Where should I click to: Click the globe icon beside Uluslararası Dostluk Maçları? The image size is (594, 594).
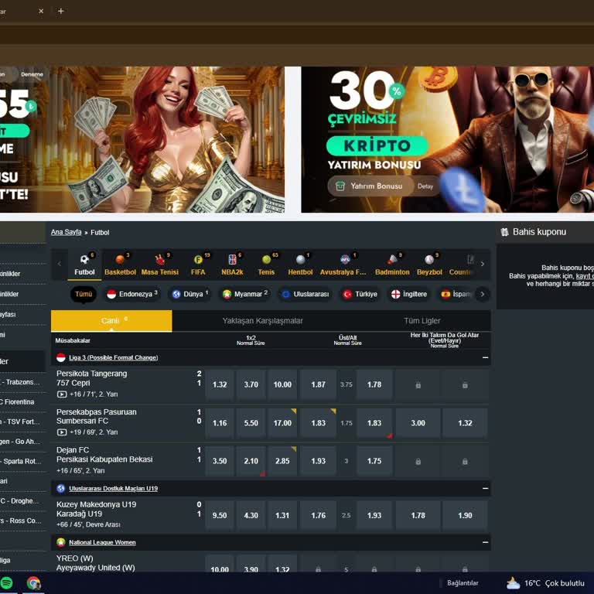point(61,488)
